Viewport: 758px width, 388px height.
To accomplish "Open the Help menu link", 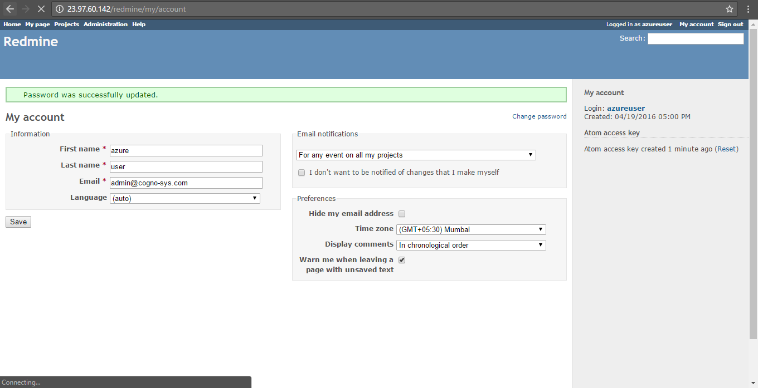I will [x=139, y=24].
